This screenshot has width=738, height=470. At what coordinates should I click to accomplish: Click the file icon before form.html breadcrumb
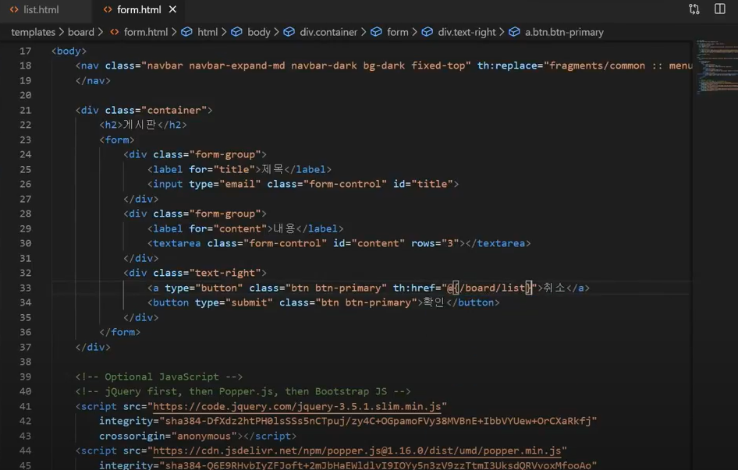click(x=115, y=32)
